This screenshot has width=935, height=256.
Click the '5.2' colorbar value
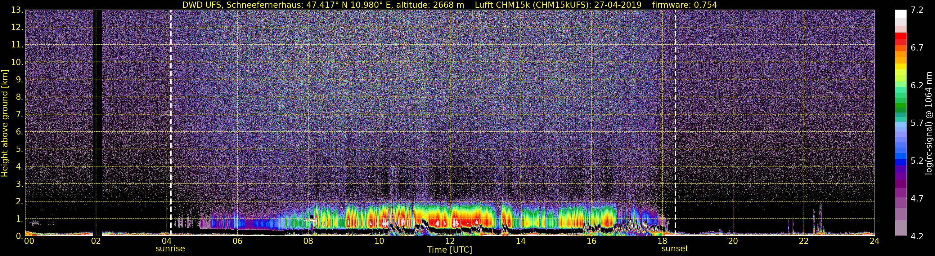click(x=917, y=161)
